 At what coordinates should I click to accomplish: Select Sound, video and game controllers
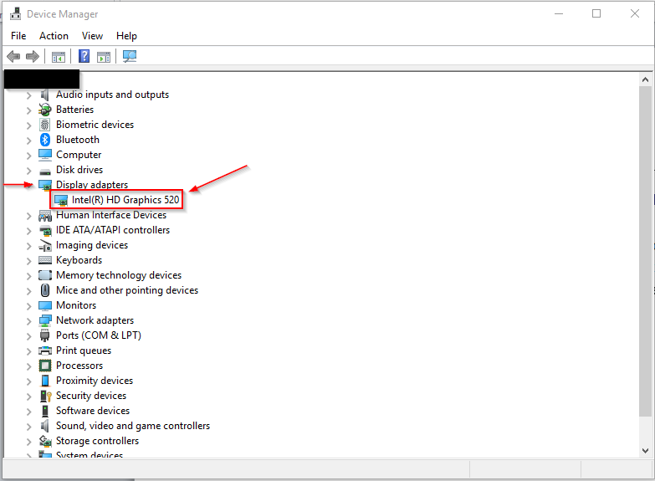(x=132, y=426)
